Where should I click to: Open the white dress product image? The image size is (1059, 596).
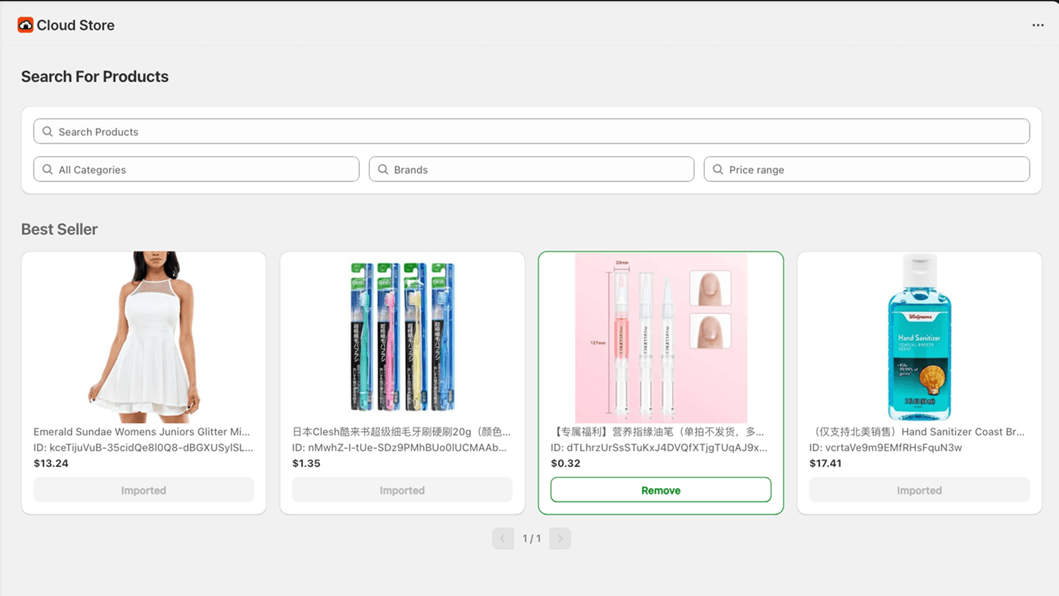coord(144,337)
